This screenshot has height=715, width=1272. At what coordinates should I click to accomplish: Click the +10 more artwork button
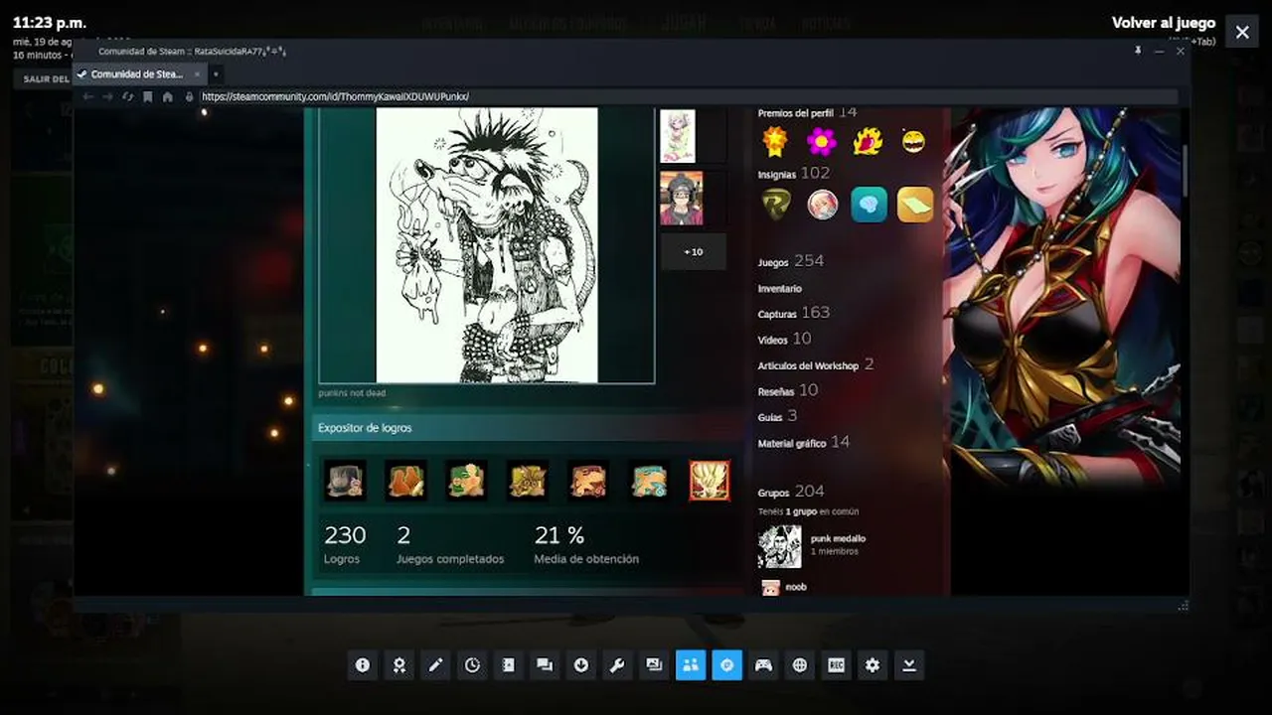point(694,251)
